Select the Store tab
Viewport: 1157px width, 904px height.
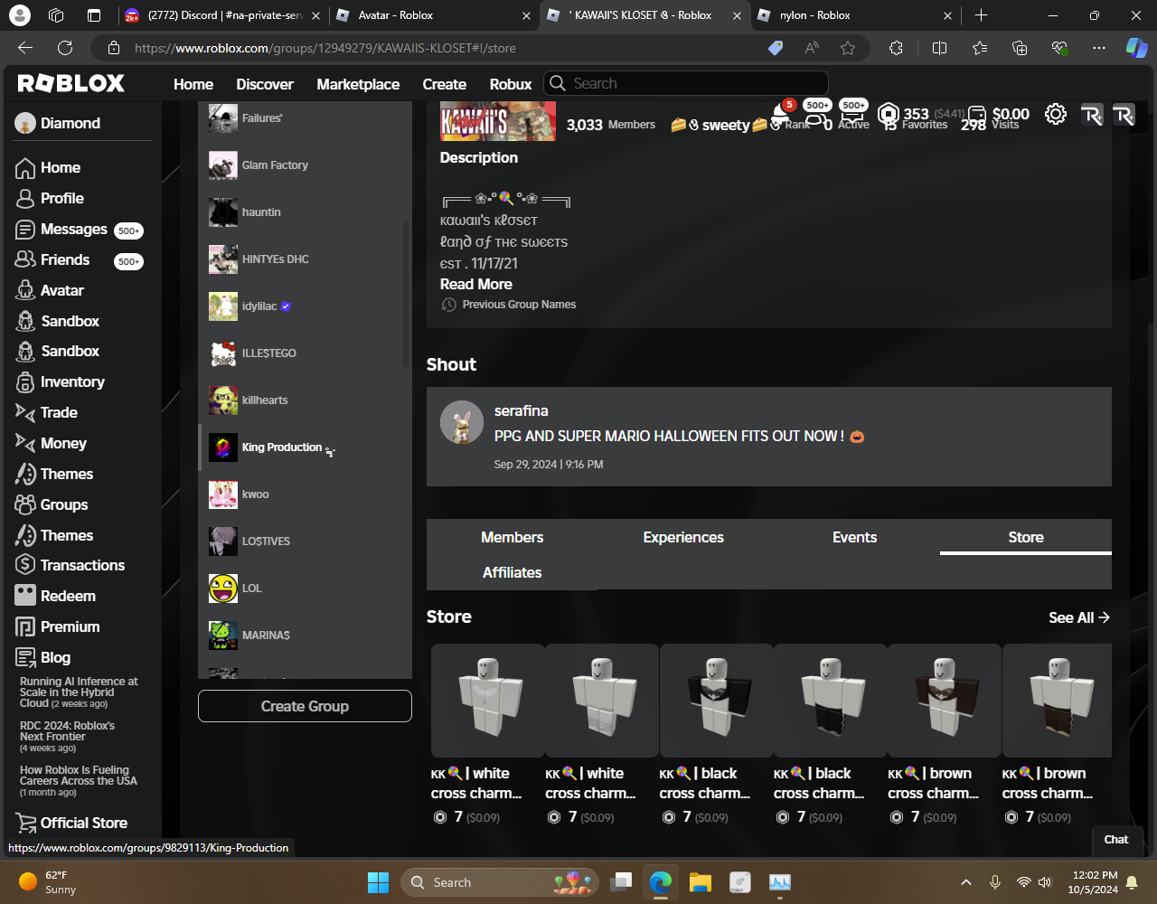[1026, 537]
